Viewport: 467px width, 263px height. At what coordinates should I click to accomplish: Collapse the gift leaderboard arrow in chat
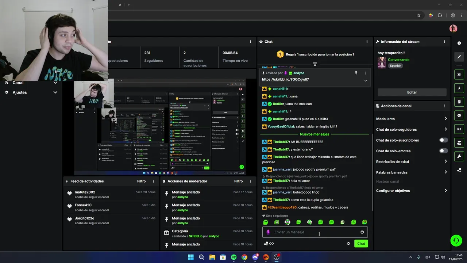(315, 64)
